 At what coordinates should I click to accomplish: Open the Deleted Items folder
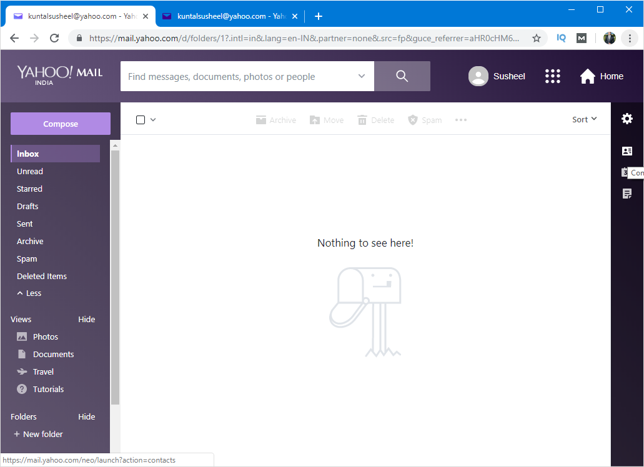[41, 276]
